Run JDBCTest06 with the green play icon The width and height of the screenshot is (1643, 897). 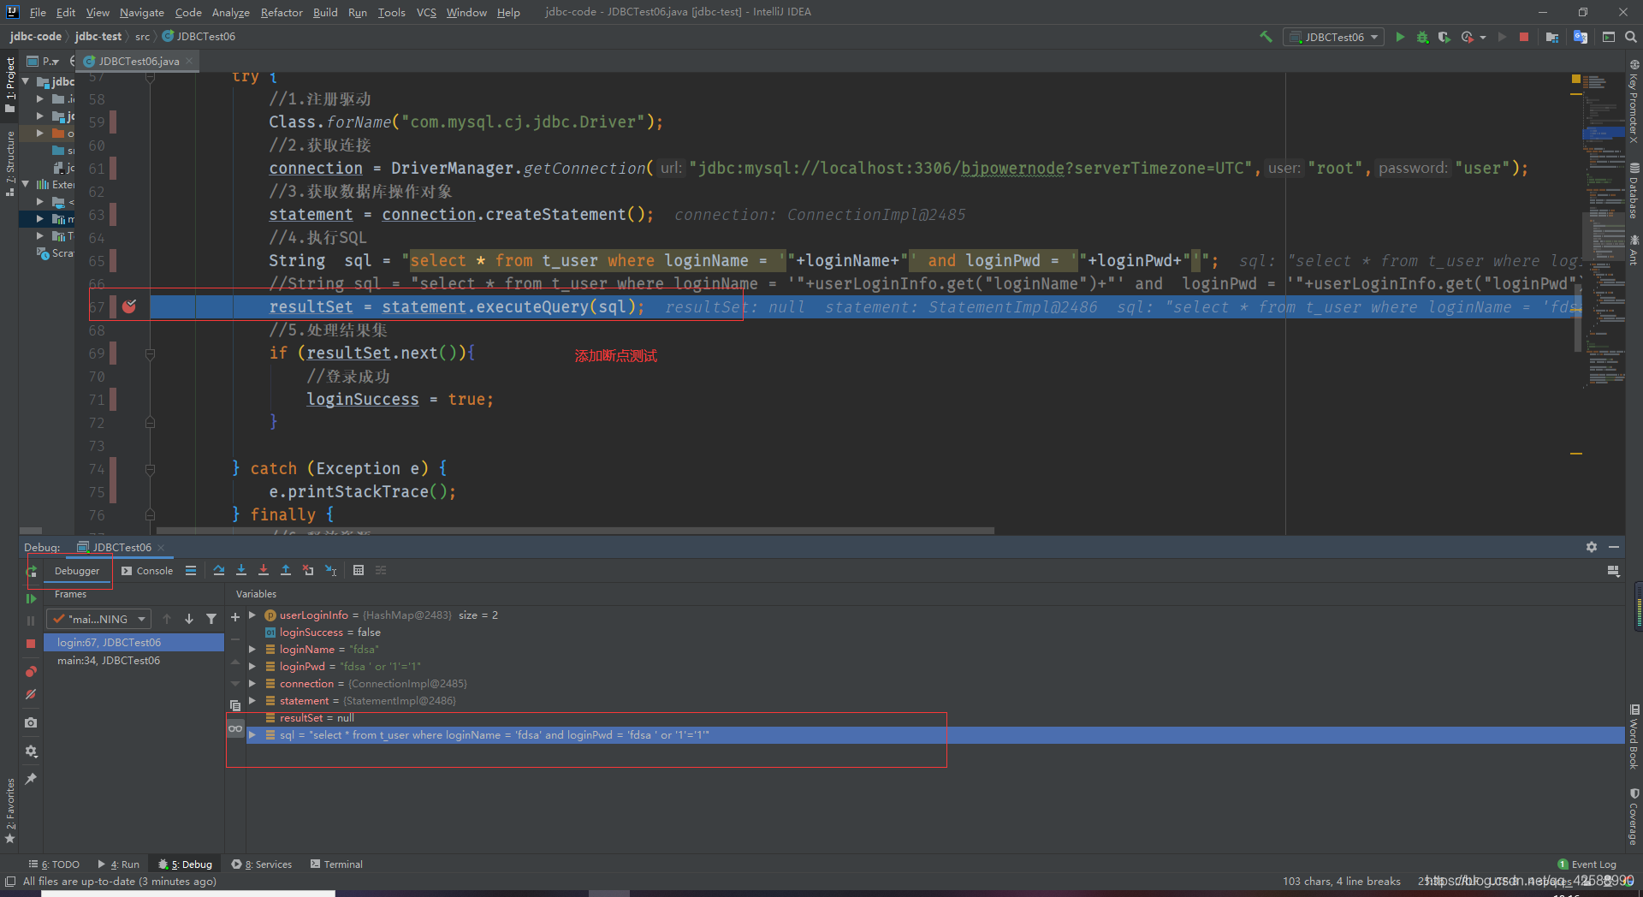click(1400, 37)
